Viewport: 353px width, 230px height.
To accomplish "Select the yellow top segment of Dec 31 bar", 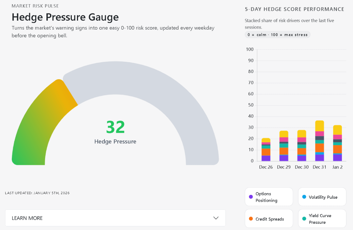I will click(319, 126).
